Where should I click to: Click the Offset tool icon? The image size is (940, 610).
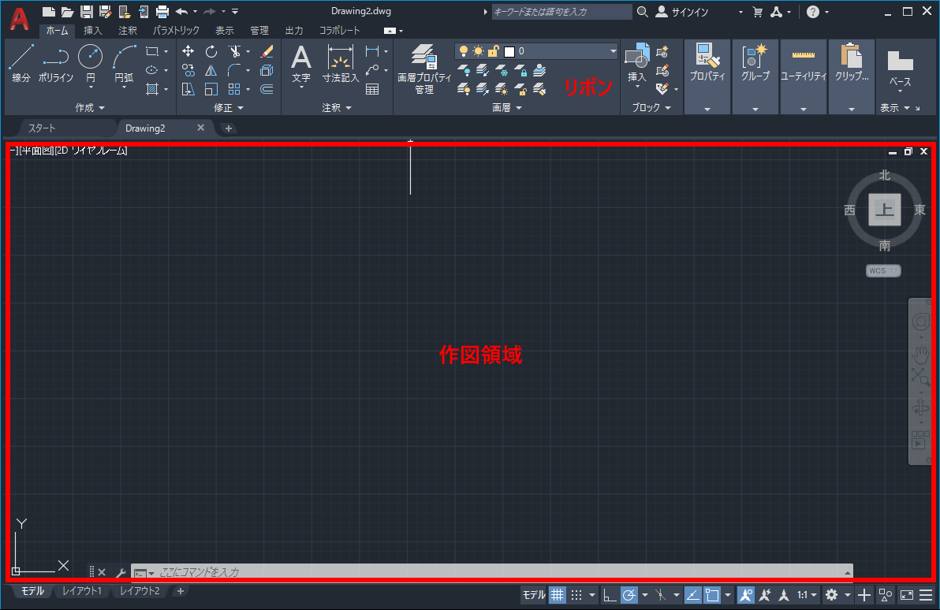[267, 89]
